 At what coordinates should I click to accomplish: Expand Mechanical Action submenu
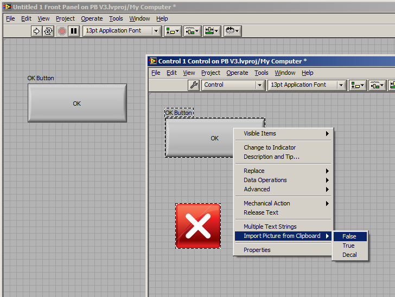pyautogui.click(x=283, y=203)
